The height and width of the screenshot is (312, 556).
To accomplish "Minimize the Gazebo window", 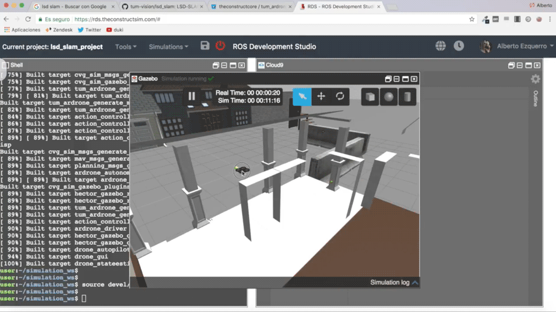I will (396, 79).
